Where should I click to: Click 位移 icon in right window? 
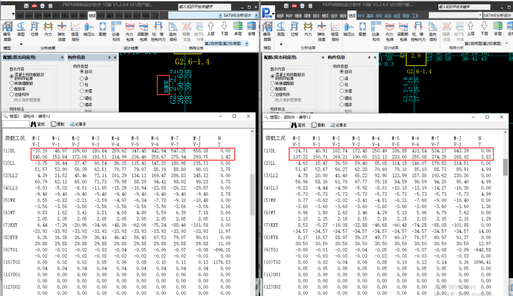pos(294,29)
